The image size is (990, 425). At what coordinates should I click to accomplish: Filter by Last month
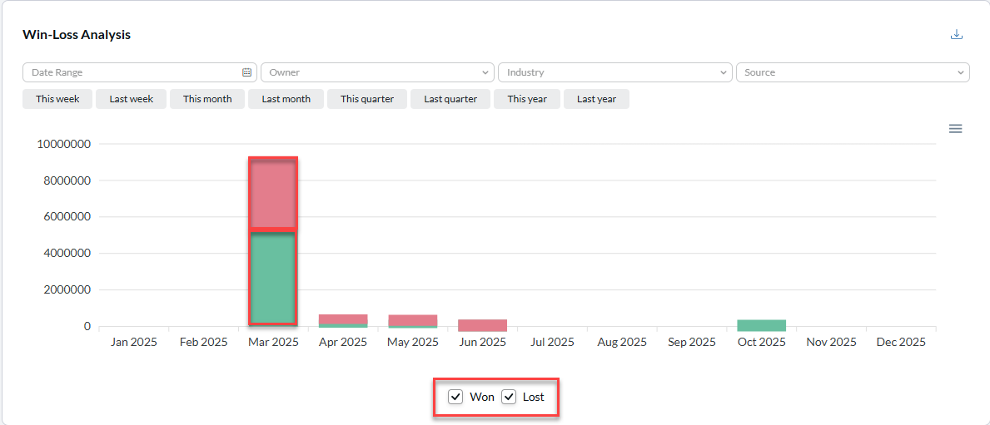(x=286, y=99)
